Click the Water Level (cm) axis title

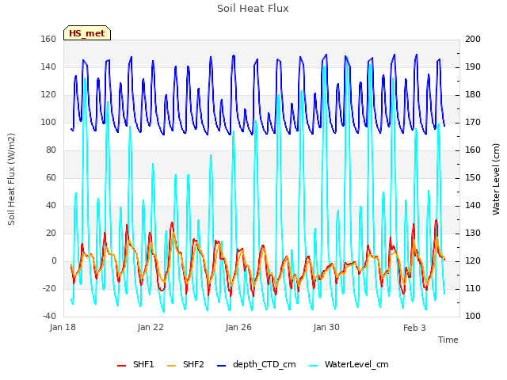pyautogui.click(x=496, y=179)
